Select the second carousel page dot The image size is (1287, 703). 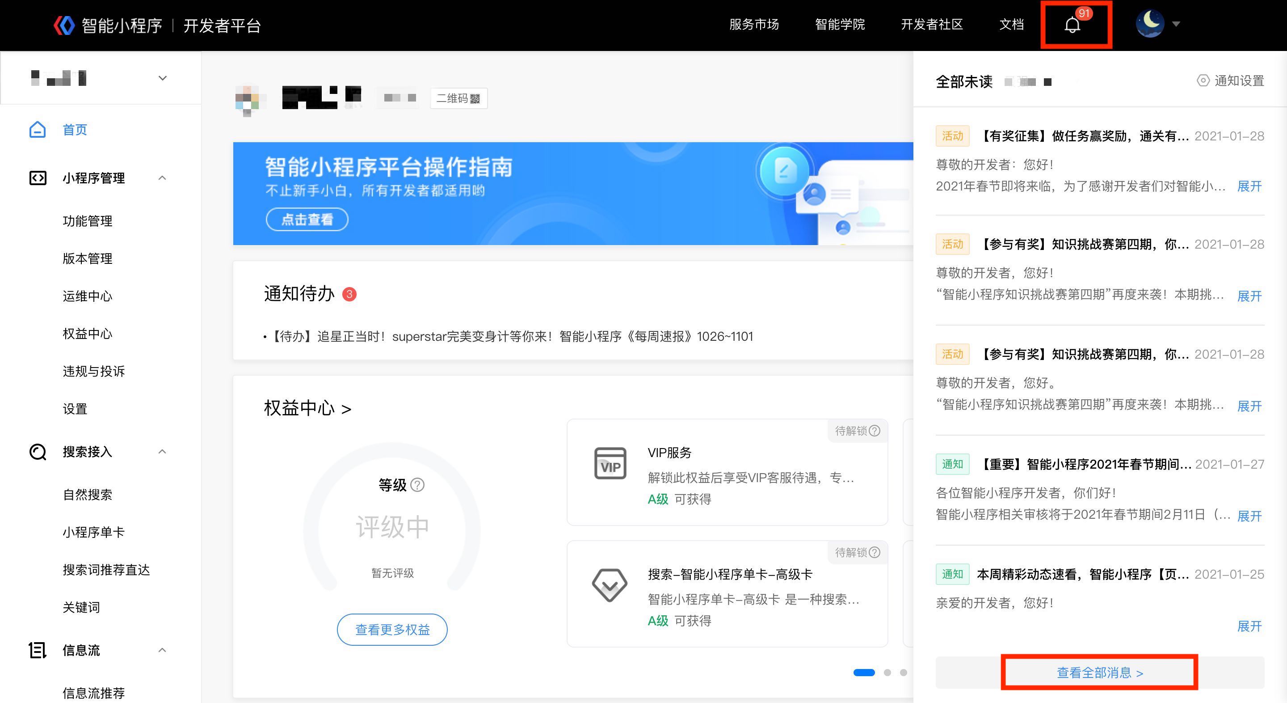pos(887,673)
